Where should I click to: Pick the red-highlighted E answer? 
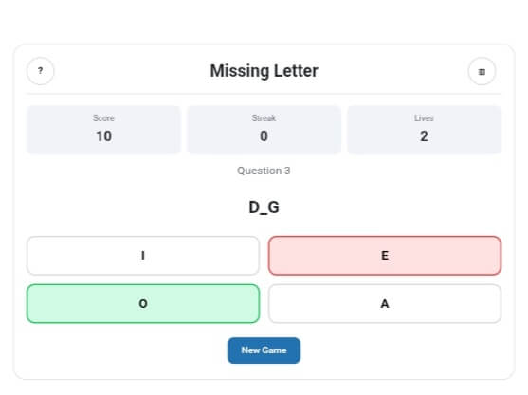pyautogui.click(x=385, y=256)
